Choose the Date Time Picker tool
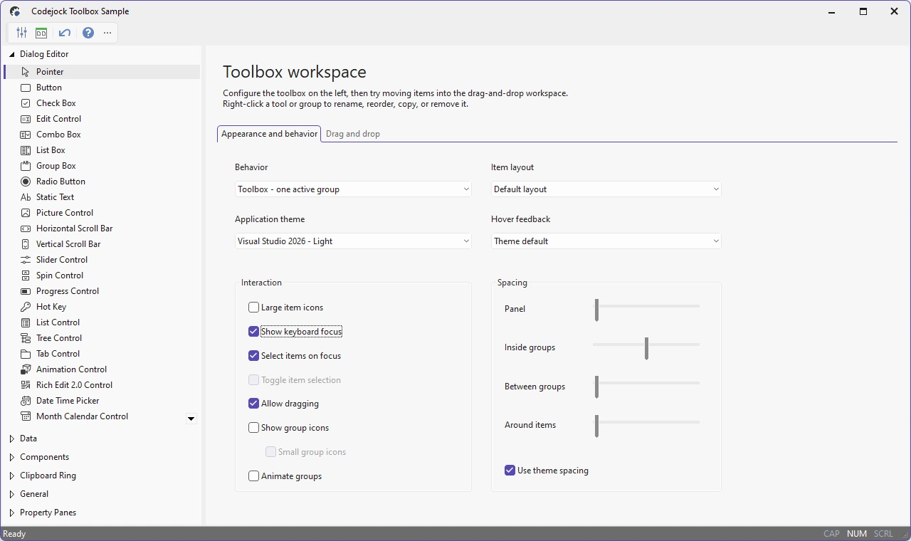This screenshot has width=911, height=541. 102,401
